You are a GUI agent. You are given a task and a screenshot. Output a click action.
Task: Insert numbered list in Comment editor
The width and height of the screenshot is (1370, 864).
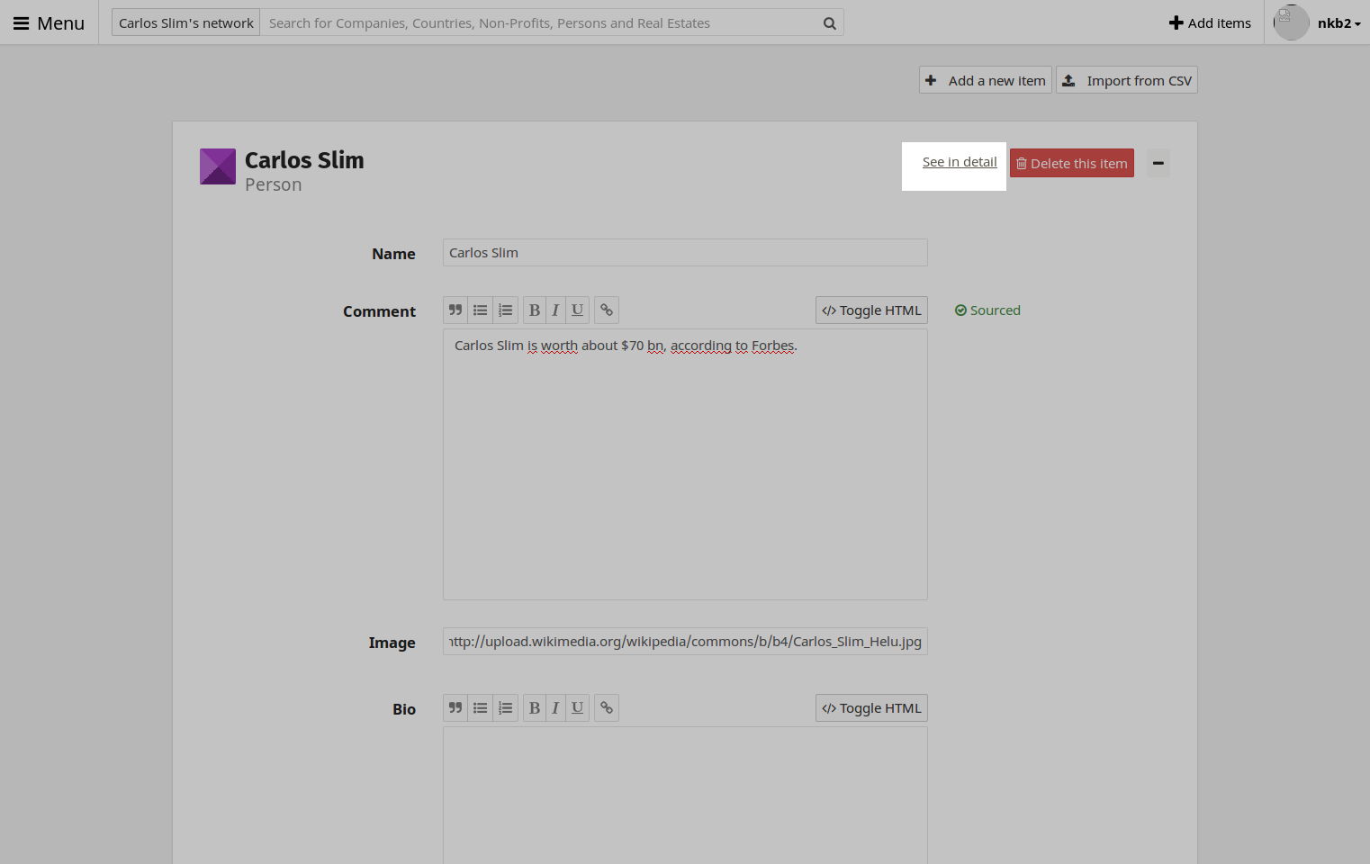506,310
